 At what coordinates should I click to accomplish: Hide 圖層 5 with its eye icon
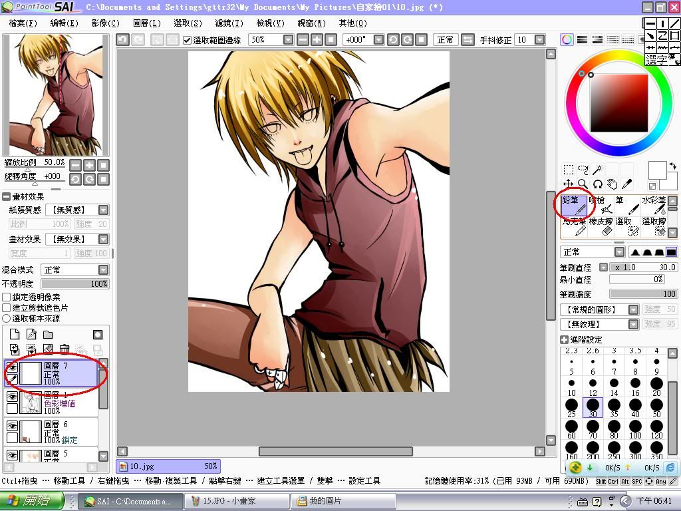coord(12,455)
